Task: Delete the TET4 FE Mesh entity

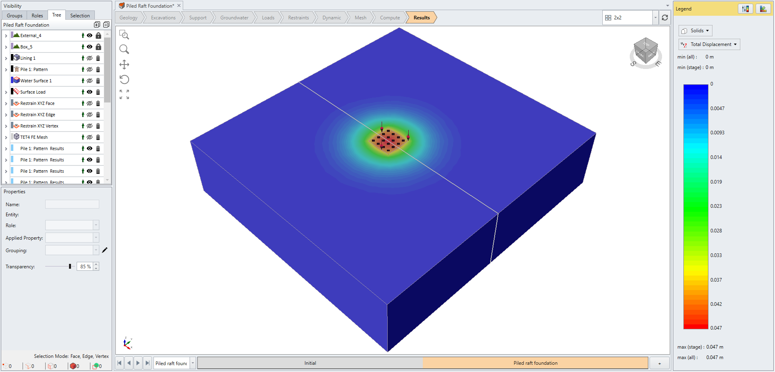Action: coord(98,137)
